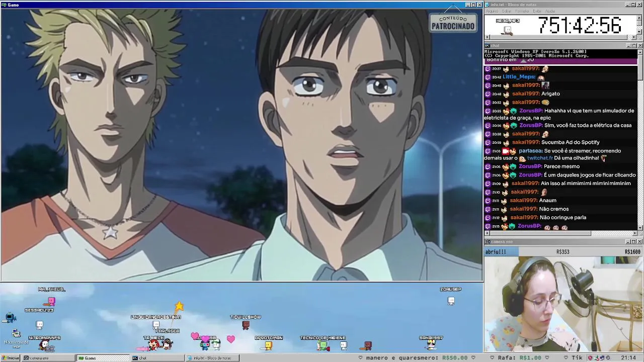Open the computer desktop icon above Meus locais

[x=10, y=318]
